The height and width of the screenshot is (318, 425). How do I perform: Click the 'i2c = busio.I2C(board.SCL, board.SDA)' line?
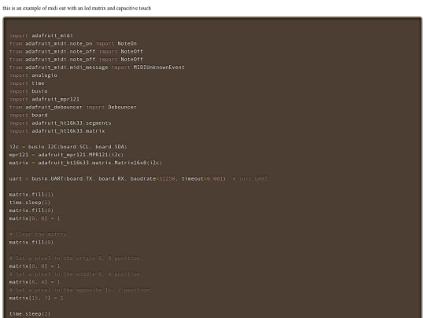68,147
